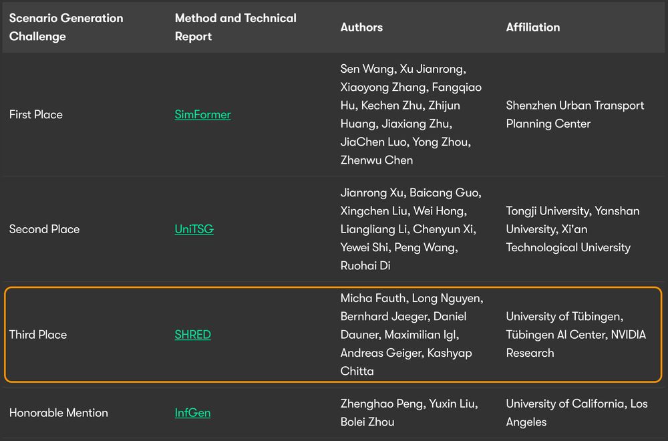Select the 'Tongji University, Yanshan University' affiliation
The height and width of the screenshot is (441, 668).
click(572, 229)
